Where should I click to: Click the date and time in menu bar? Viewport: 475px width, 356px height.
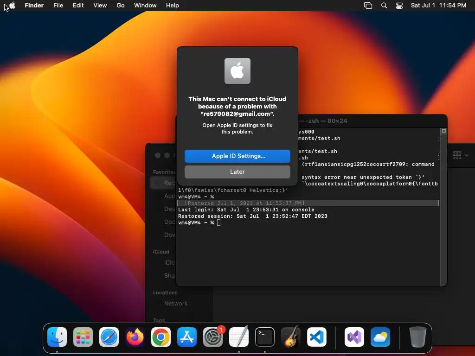438,6
